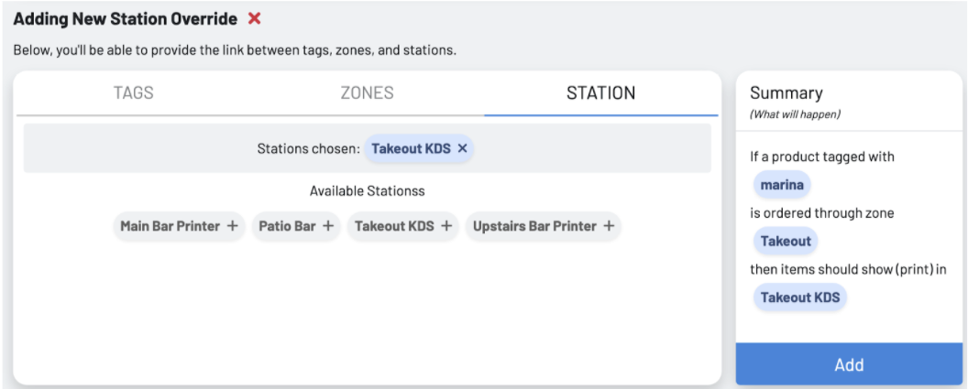Click plus icon on available Takeout KDS
This screenshot has height=389, width=968.
click(446, 226)
